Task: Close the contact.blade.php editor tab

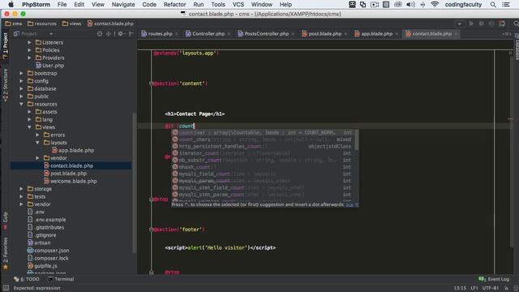Action: (456, 34)
